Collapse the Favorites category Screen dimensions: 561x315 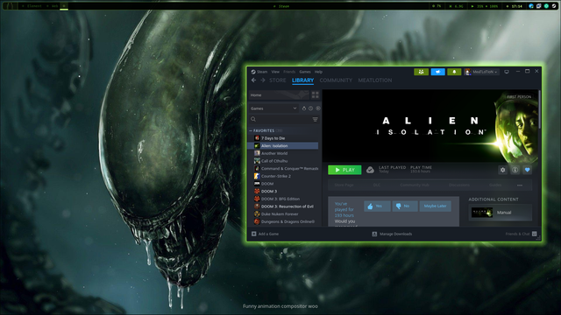[x=251, y=130]
